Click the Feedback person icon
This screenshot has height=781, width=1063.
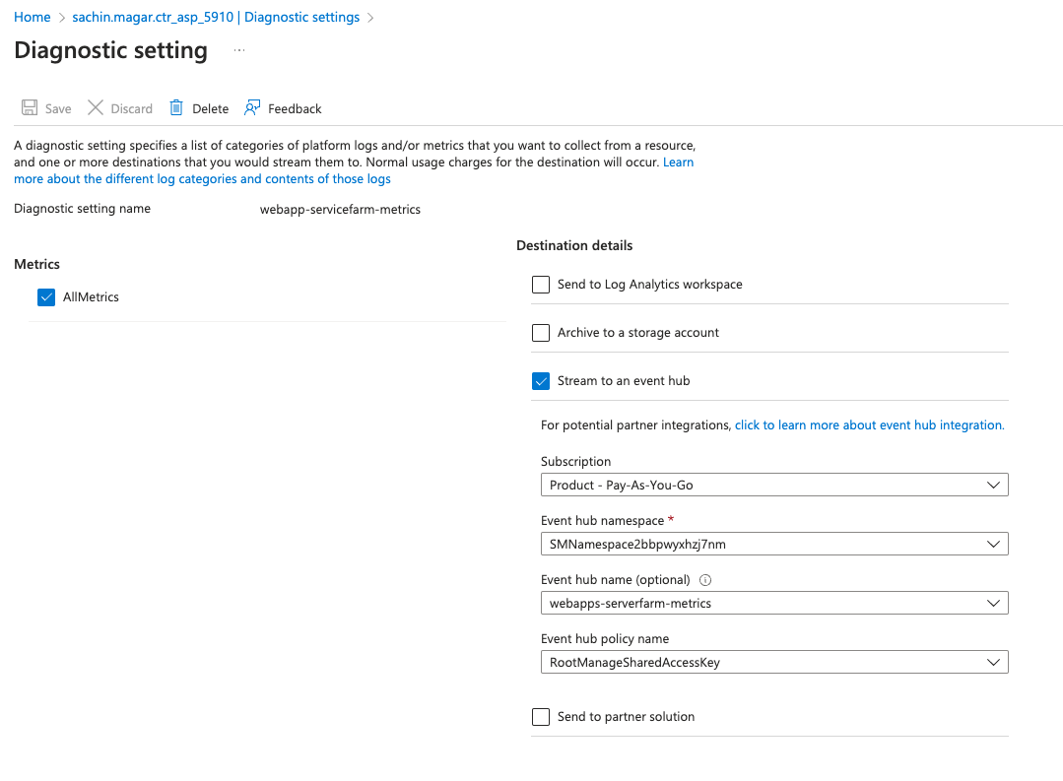[253, 108]
